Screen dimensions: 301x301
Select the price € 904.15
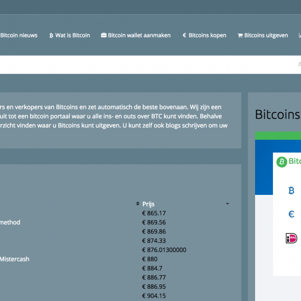[x=154, y=296]
